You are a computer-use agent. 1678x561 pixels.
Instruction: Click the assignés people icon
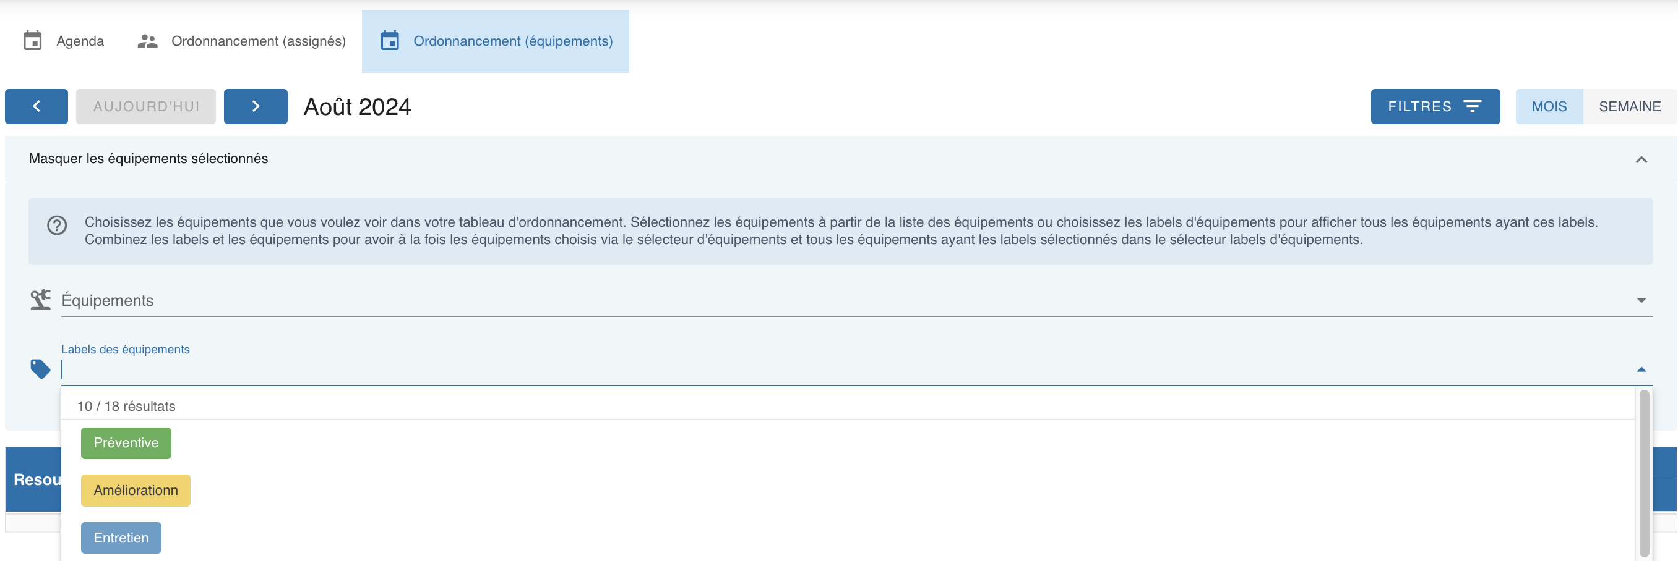tap(147, 41)
